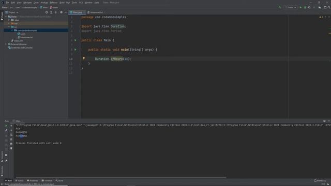Click the yellow intention lightbulb on line 10

pos(84,58)
